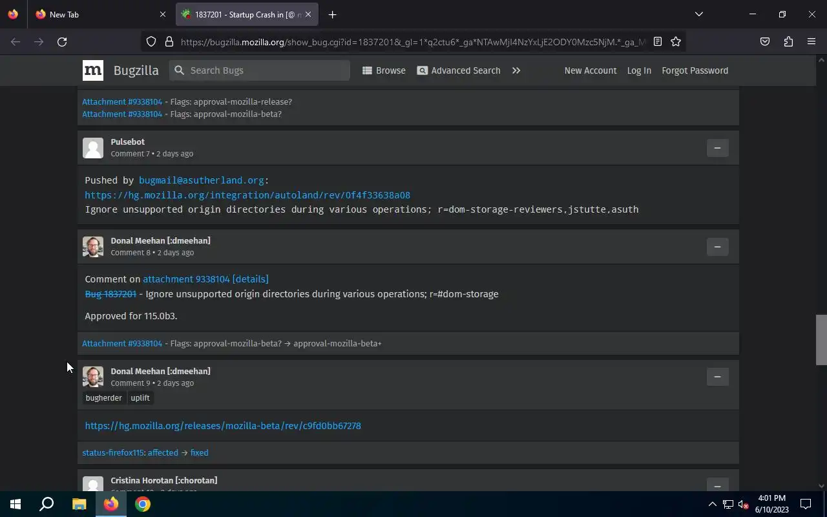The height and width of the screenshot is (517, 827).
Task: Open attachment 9338104 link in Comment 8
Action: (186, 279)
